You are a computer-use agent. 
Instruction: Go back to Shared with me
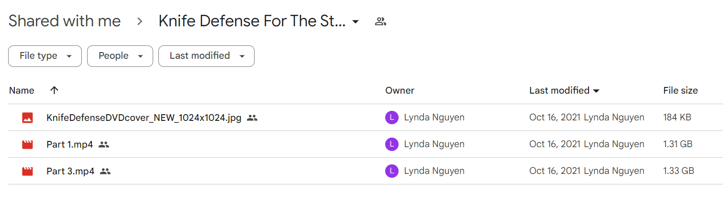click(x=65, y=21)
